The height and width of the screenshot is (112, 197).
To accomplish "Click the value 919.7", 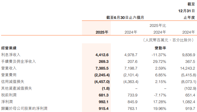I will pyautogui.click(x=190, y=109).
